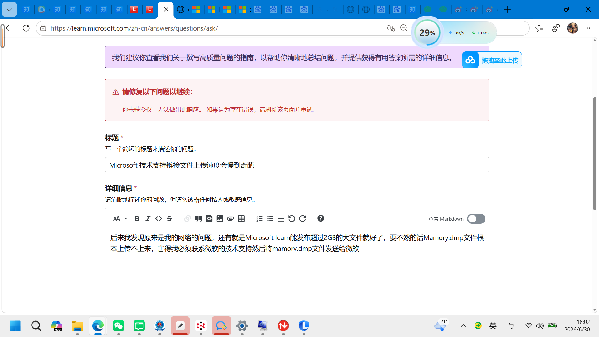This screenshot has height=337, width=599.
Task: Open the browser favorites star icon
Action: point(539,28)
